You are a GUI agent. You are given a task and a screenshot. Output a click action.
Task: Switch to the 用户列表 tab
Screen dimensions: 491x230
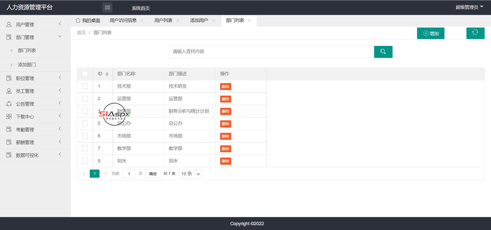(163, 20)
